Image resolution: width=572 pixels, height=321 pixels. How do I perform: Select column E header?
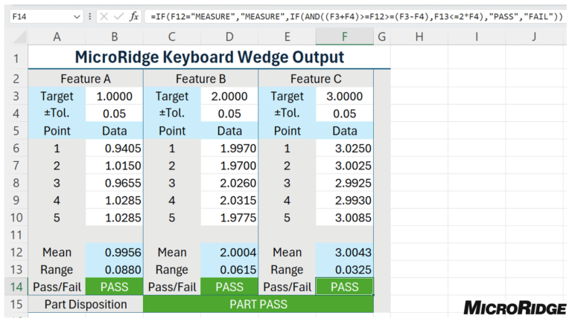[x=287, y=36]
